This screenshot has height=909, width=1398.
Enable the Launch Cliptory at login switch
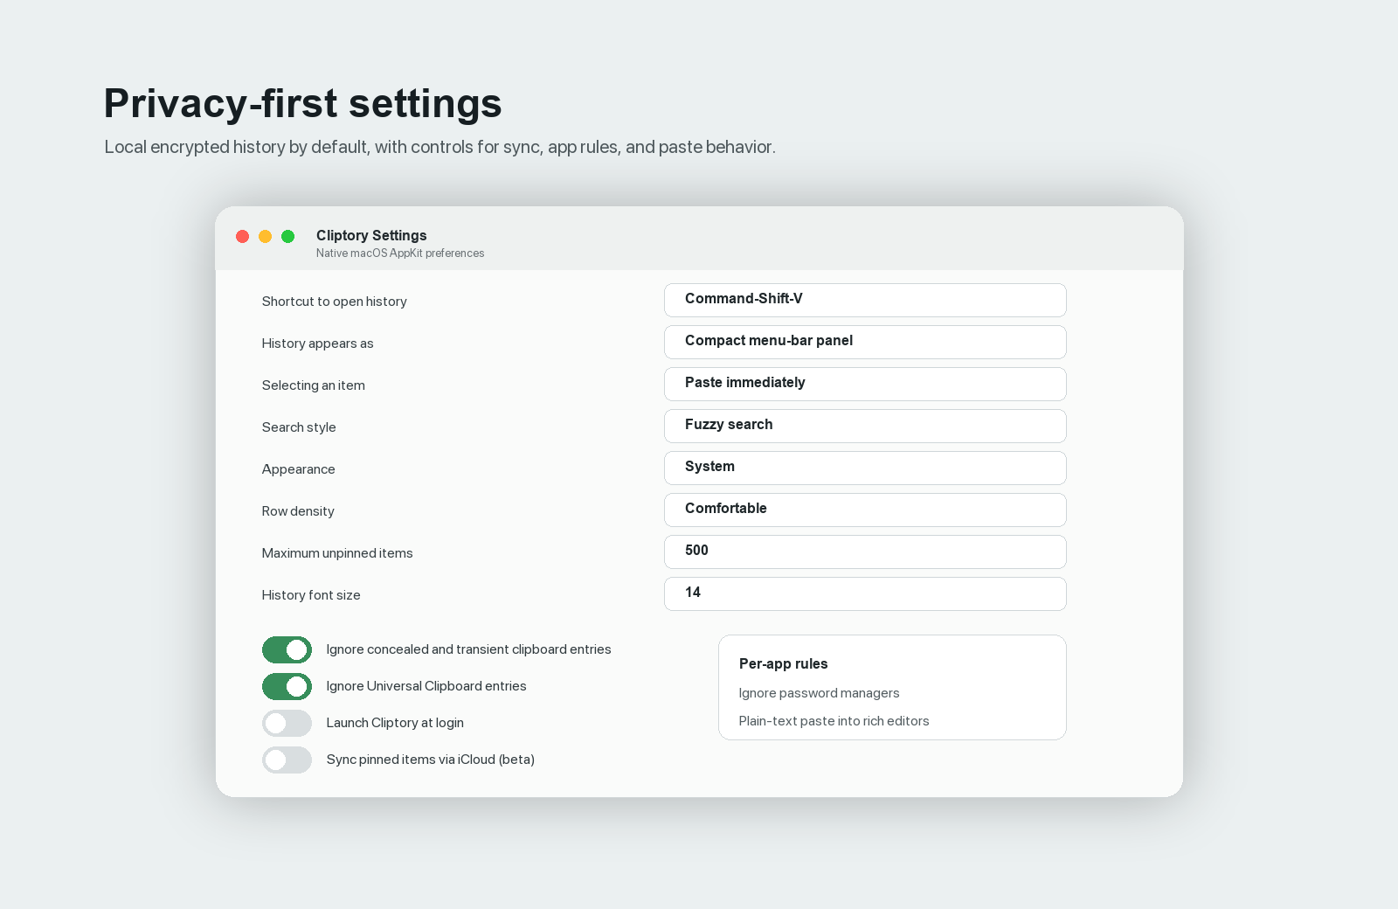(x=287, y=724)
